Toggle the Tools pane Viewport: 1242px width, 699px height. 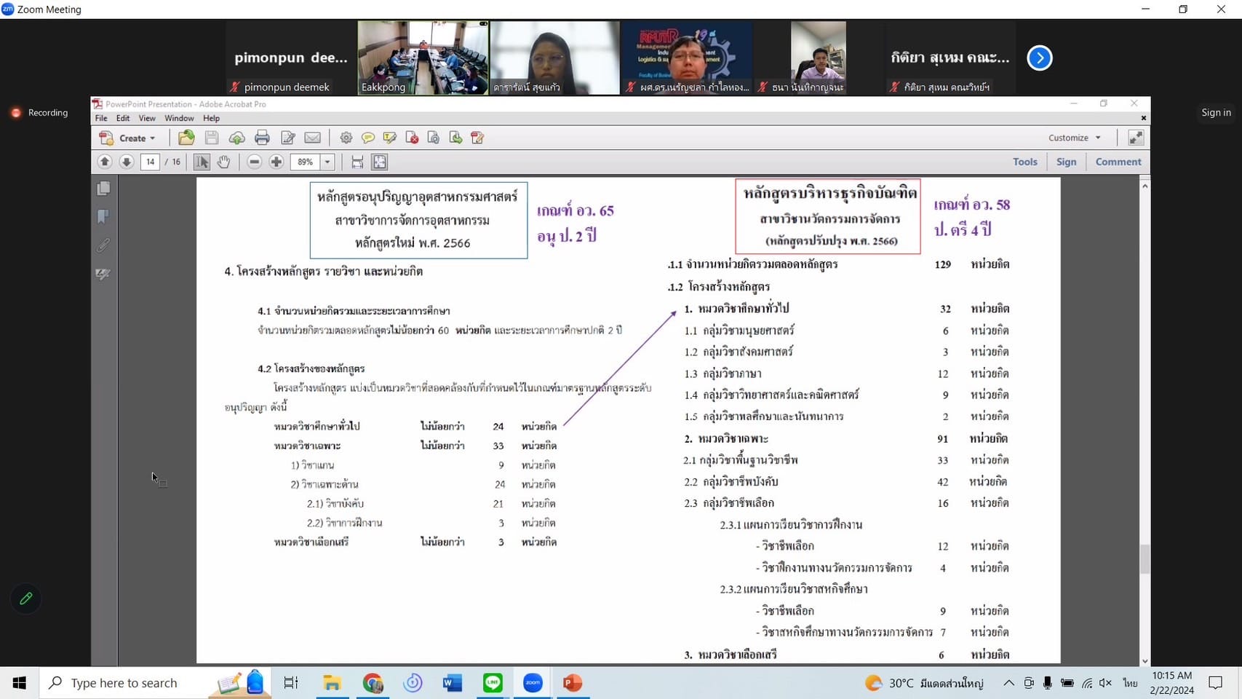click(x=1024, y=162)
